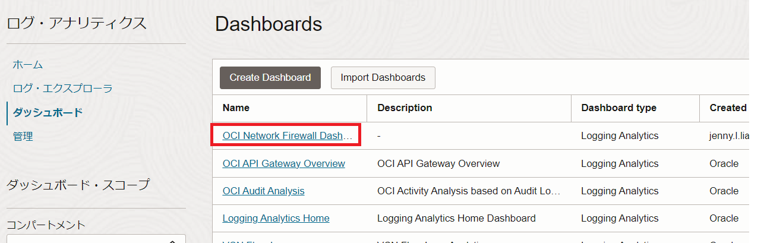Select ログ・エクスプローラ in the sidebar
The image size is (764, 243).
coord(62,89)
